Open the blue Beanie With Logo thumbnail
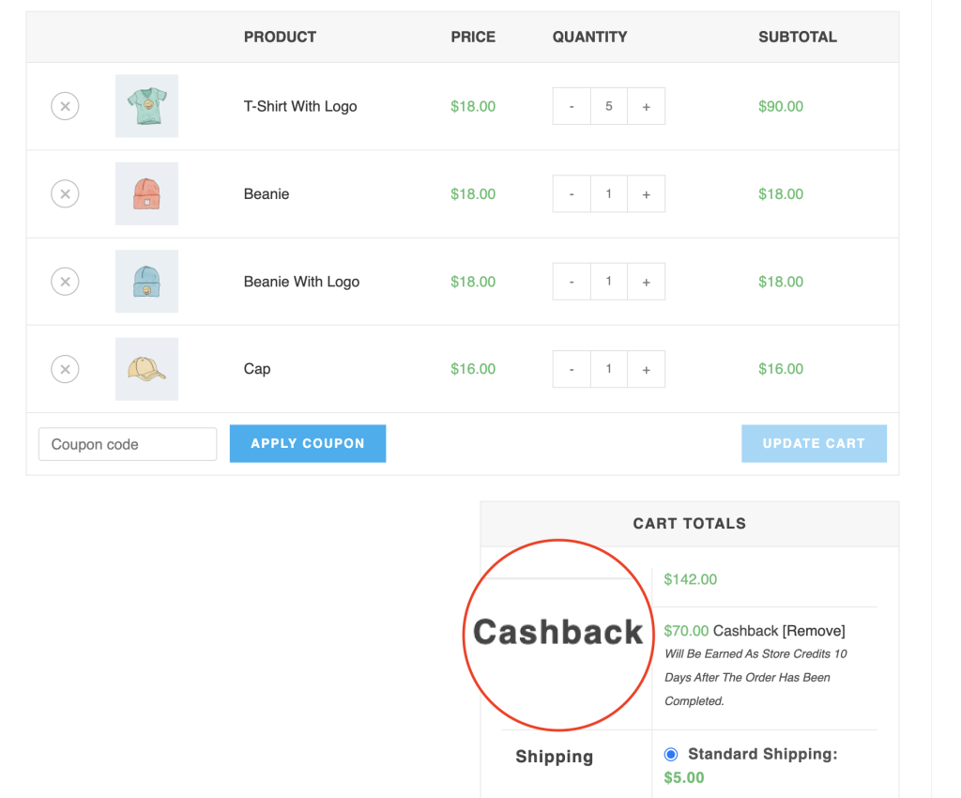 (146, 282)
